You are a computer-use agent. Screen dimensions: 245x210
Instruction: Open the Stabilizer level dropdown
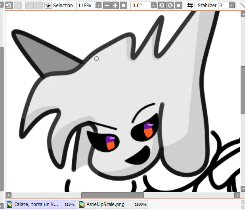tap(232, 6)
